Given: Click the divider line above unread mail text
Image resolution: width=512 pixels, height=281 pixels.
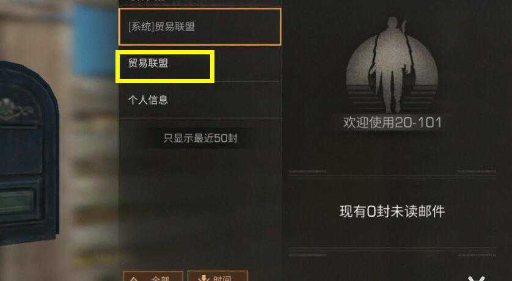Looking at the screenshot, I should point(392,177).
